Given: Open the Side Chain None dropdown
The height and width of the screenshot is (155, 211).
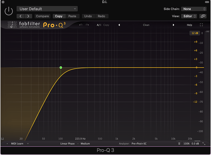Looking at the screenshot, I should click(194, 9).
